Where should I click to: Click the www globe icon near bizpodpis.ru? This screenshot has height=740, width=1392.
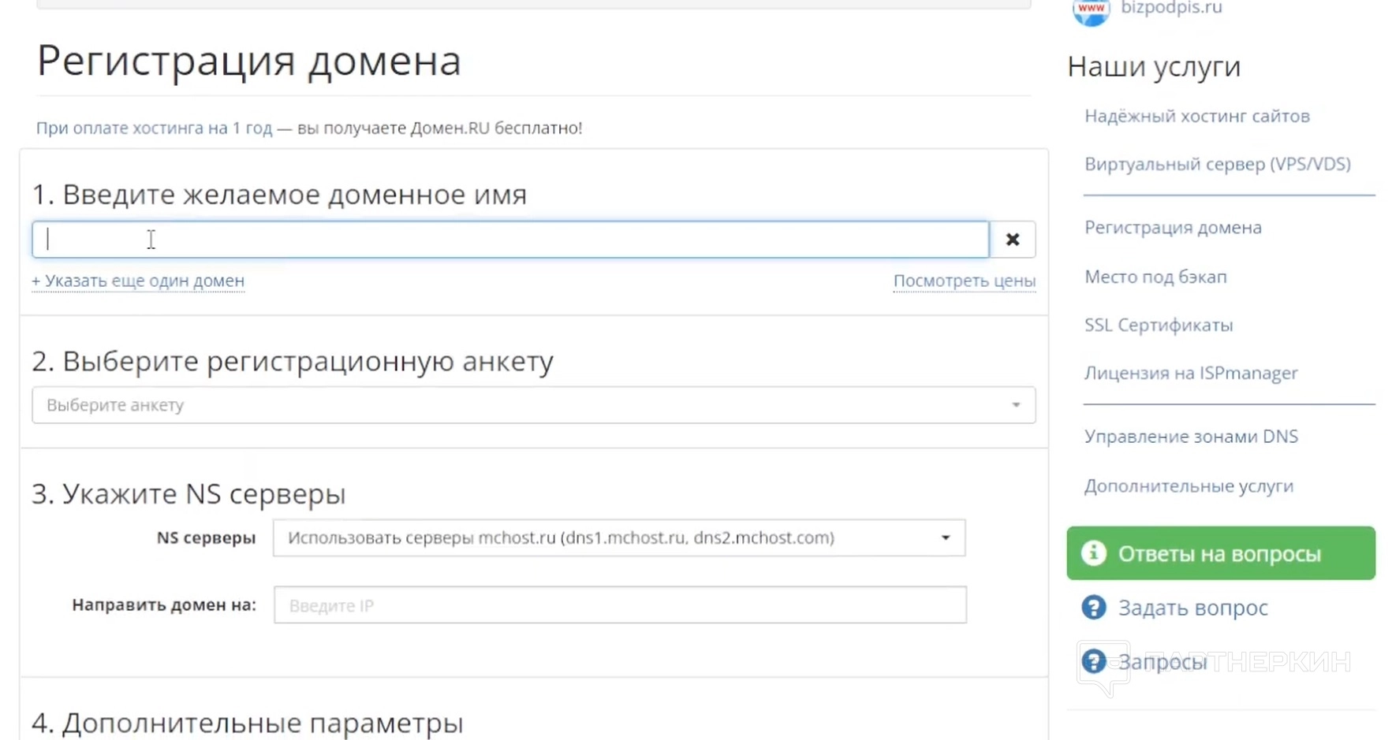pos(1091,10)
